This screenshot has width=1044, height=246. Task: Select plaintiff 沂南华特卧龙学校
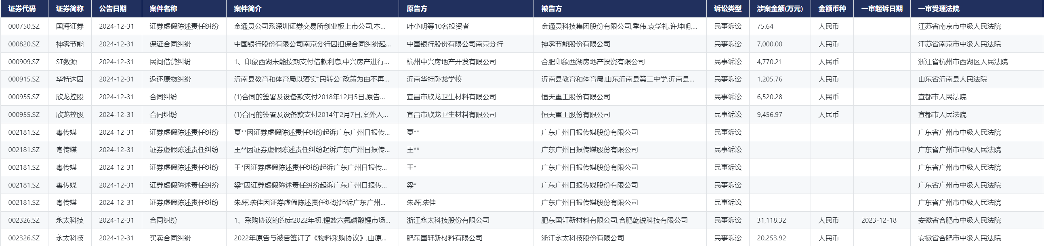[434, 79]
